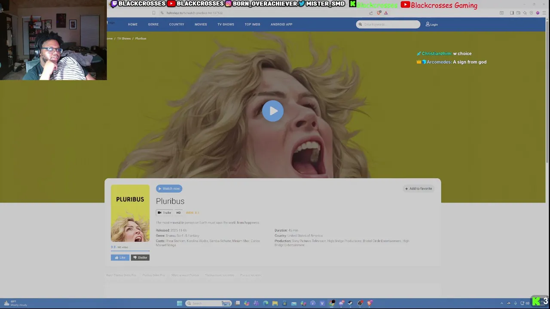Click the 'A sign from god' chat message
The height and width of the screenshot is (309, 550).
click(x=470, y=62)
